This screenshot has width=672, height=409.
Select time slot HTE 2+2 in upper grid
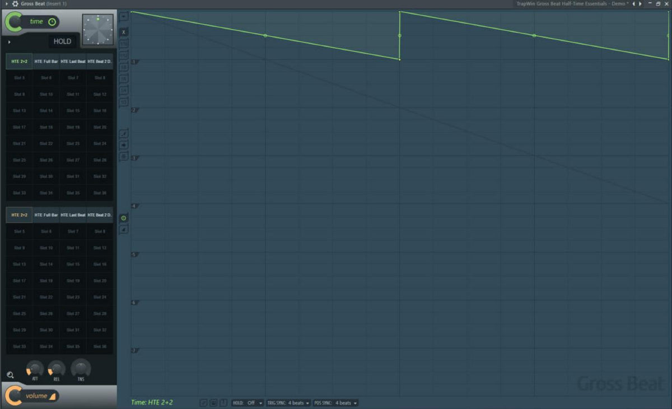[19, 61]
